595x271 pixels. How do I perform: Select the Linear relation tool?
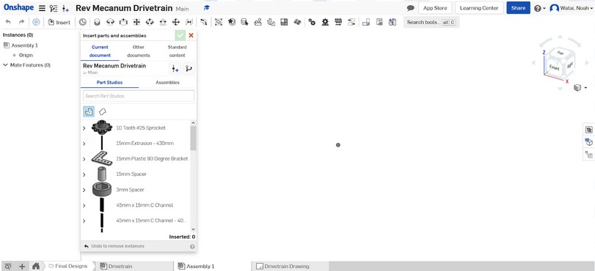coord(351,23)
